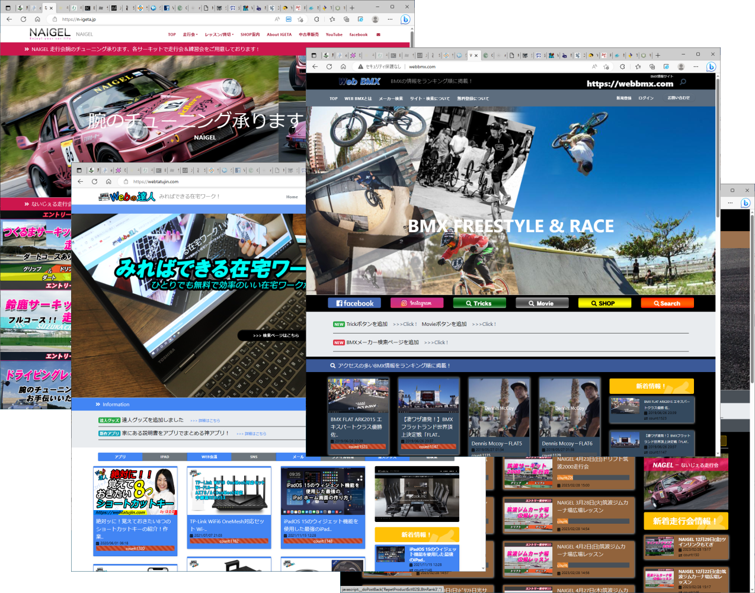Click the search magnifier on Web BMX header
This screenshot has width=755, height=593.
pyautogui.click(x=683, y=82)
